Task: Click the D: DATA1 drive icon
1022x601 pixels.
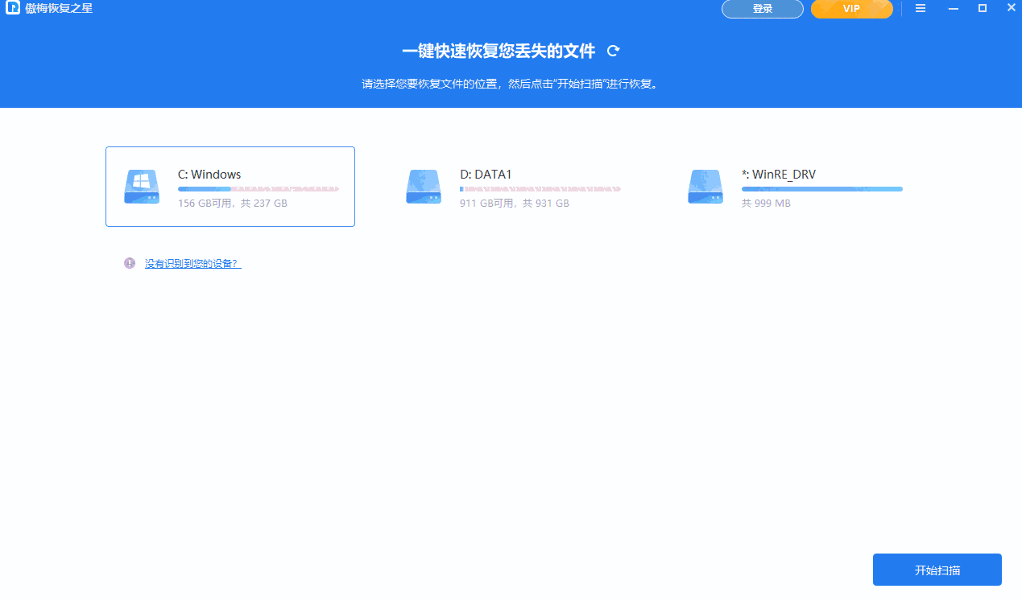Action: click(x=423, y=186)
